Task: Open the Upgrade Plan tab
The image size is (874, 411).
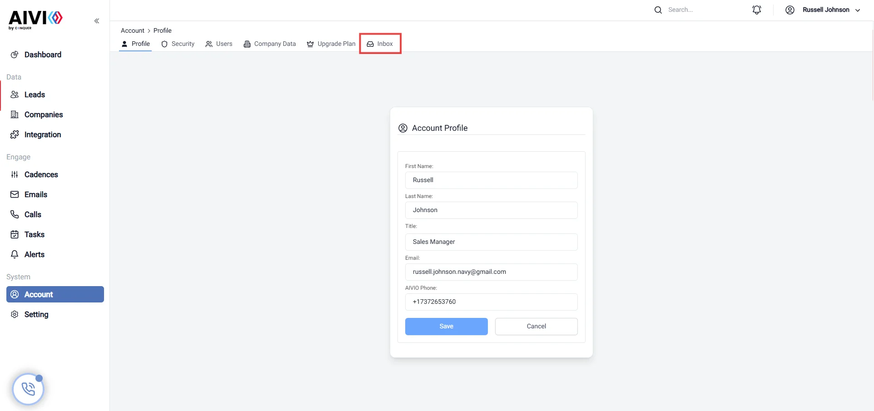Action: (x=331, y=44)
